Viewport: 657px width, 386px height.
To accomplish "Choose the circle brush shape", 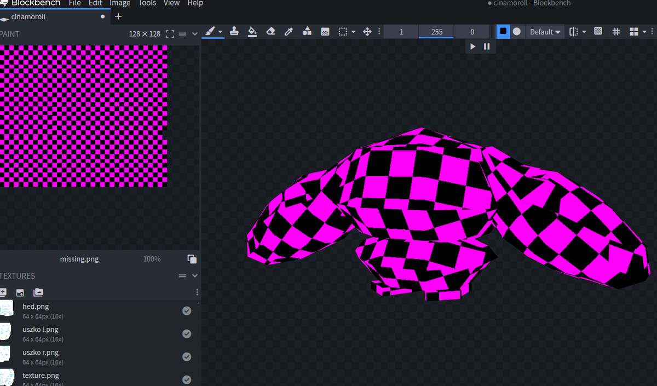I will point(517,32).
